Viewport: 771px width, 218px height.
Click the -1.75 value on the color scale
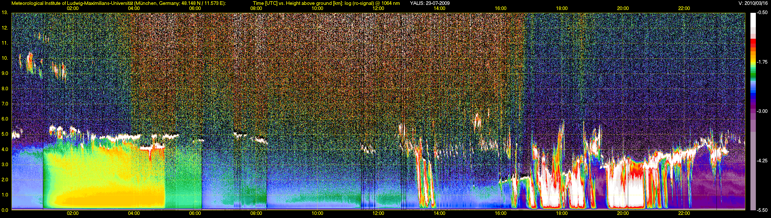pos(763,62)
